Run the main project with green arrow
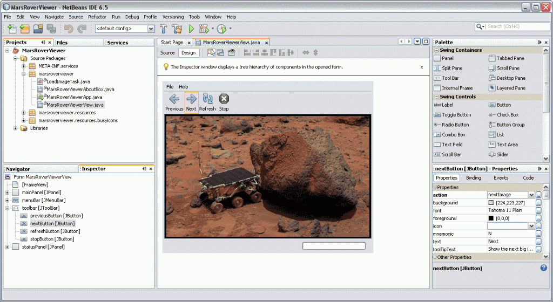The height and width of the screenshot is (302, 553). click(191, 29)
